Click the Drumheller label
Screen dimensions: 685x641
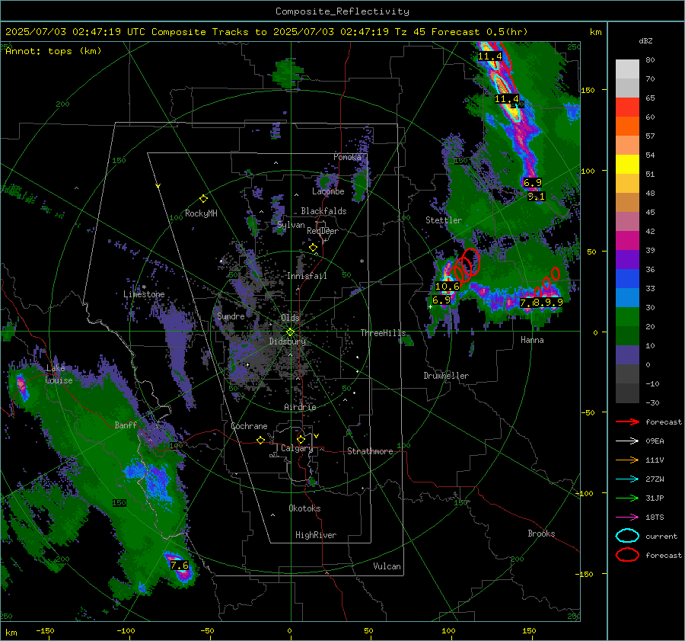(446, 376)
